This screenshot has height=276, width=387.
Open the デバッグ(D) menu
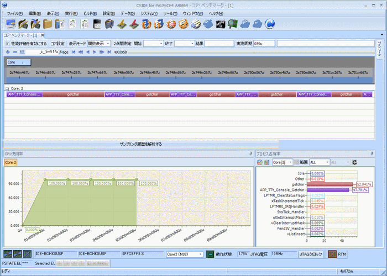[x=128, y=13]
